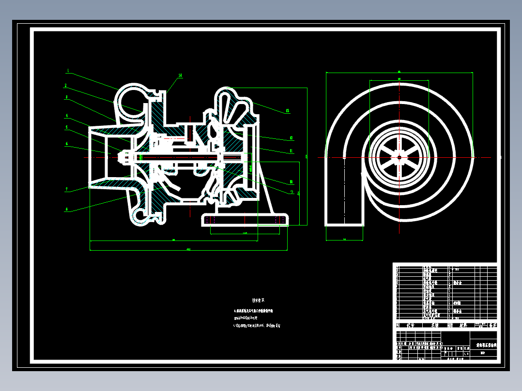Click part callout number 14
This screenshot has height=391, width=522.
(x=180, y=75)
